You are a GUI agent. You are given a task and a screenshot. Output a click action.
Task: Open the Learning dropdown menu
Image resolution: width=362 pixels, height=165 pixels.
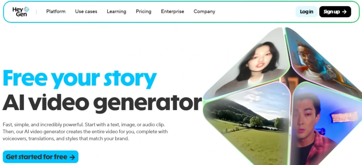tap(116, 12)
